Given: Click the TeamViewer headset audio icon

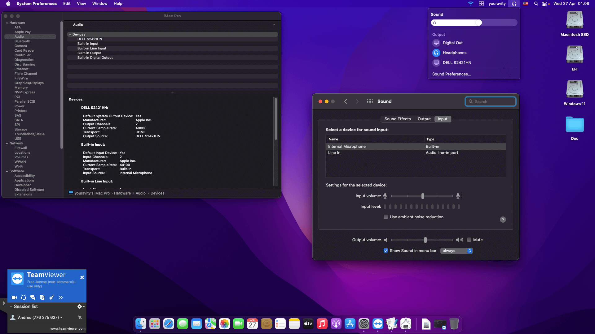Looking at the screenshot, I should (24, 298).
